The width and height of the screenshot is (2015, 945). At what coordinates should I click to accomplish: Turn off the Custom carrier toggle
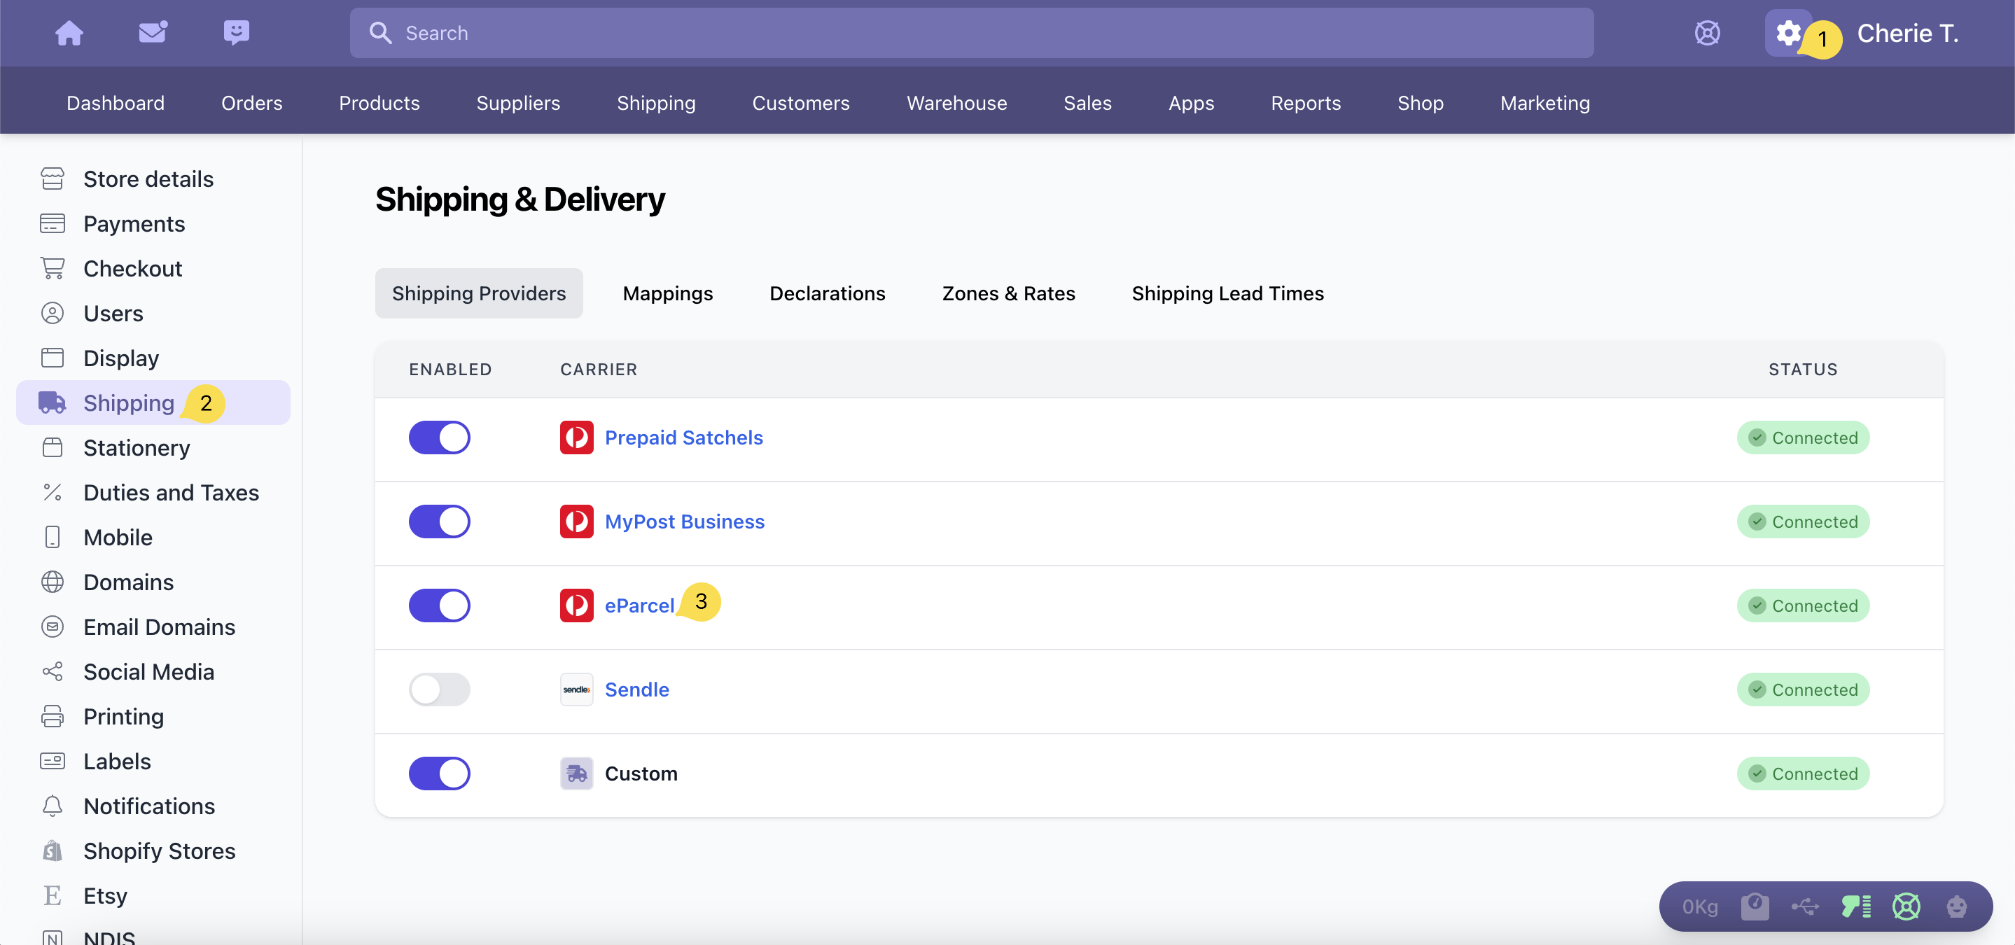point(440,773)
